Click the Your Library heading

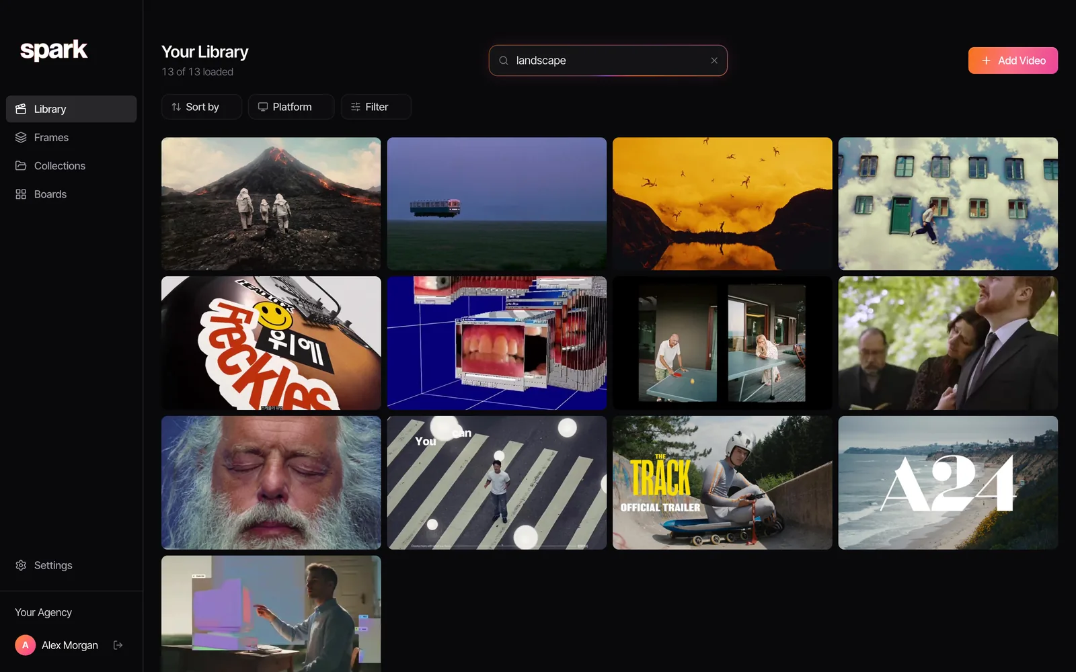(204, 52)
